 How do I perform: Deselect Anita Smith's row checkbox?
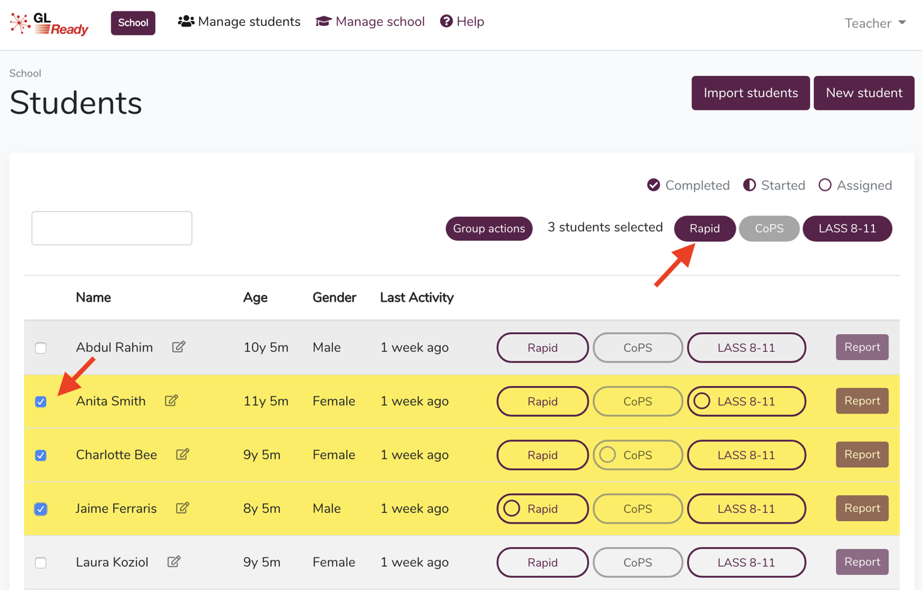click(40, 401)
